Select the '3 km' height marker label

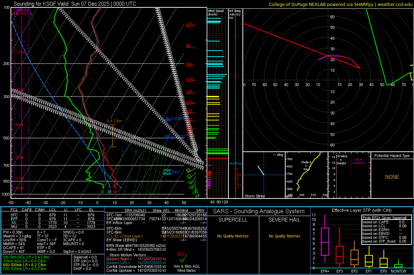click(x=20, y=158)
